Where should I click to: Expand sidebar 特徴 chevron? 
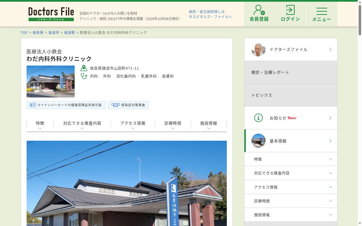330,159
